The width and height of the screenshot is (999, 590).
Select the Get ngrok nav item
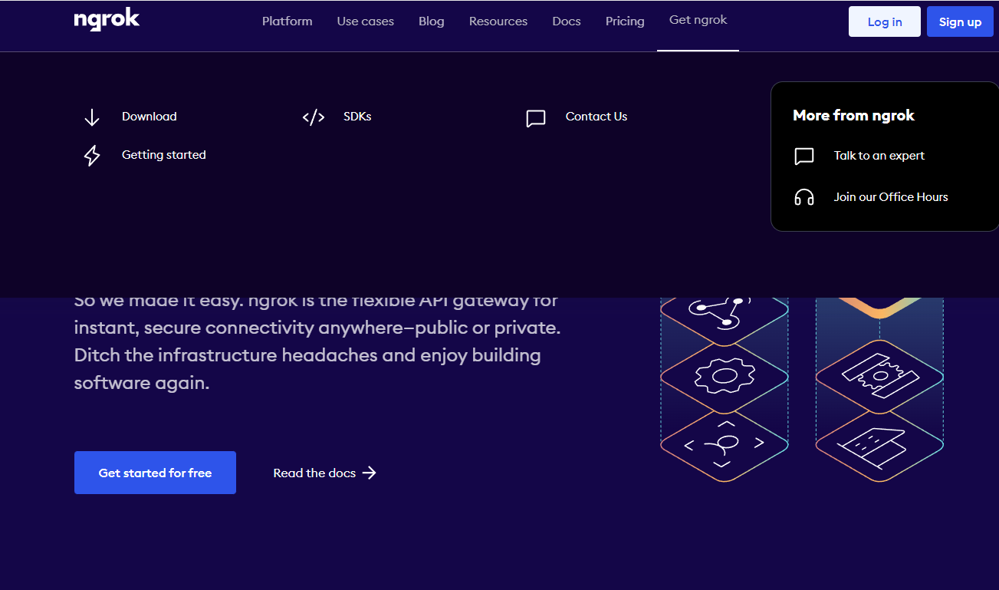click(698, 20)
